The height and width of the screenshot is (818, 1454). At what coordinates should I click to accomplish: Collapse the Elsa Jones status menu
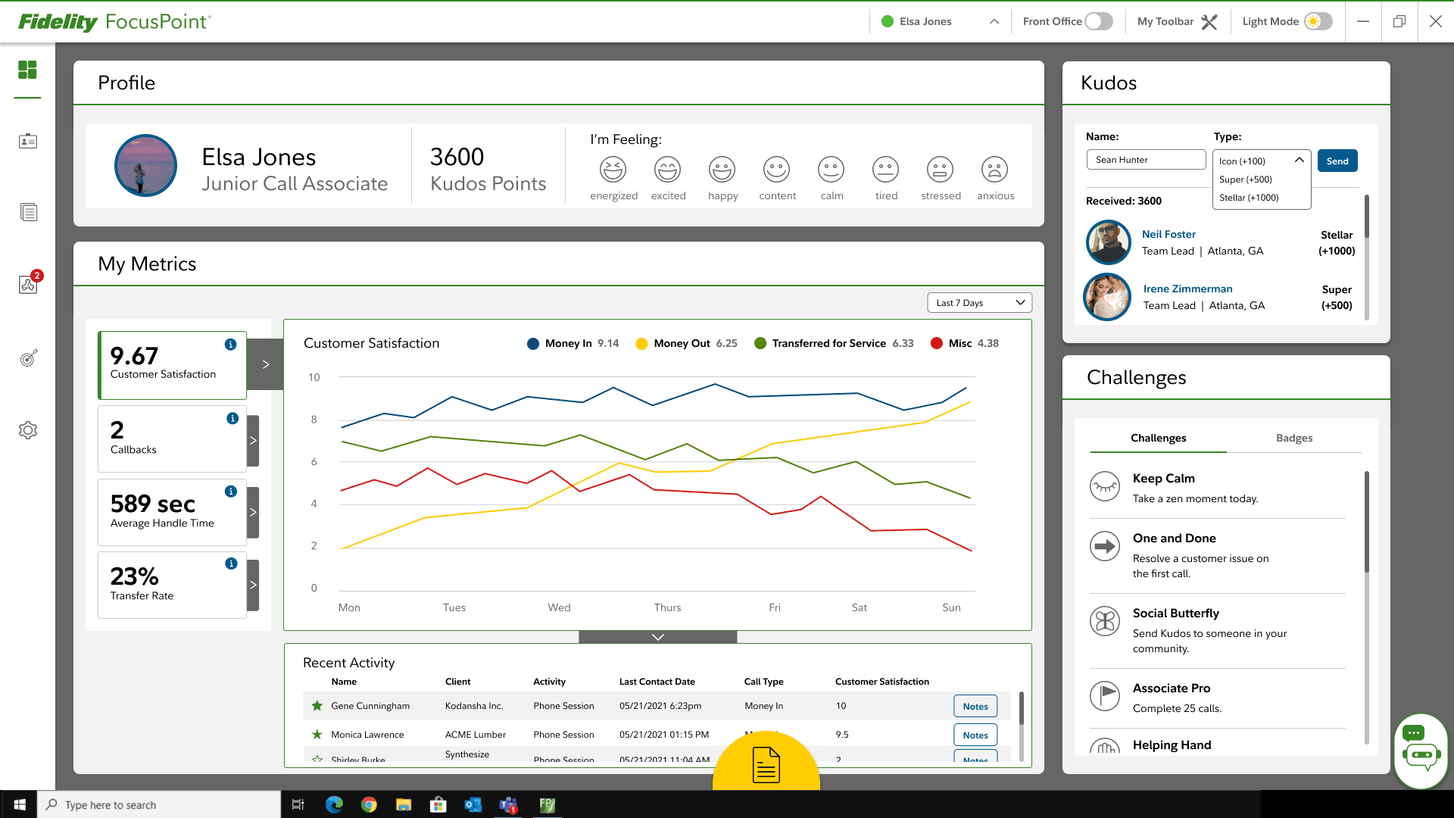(x=994, y=21)
